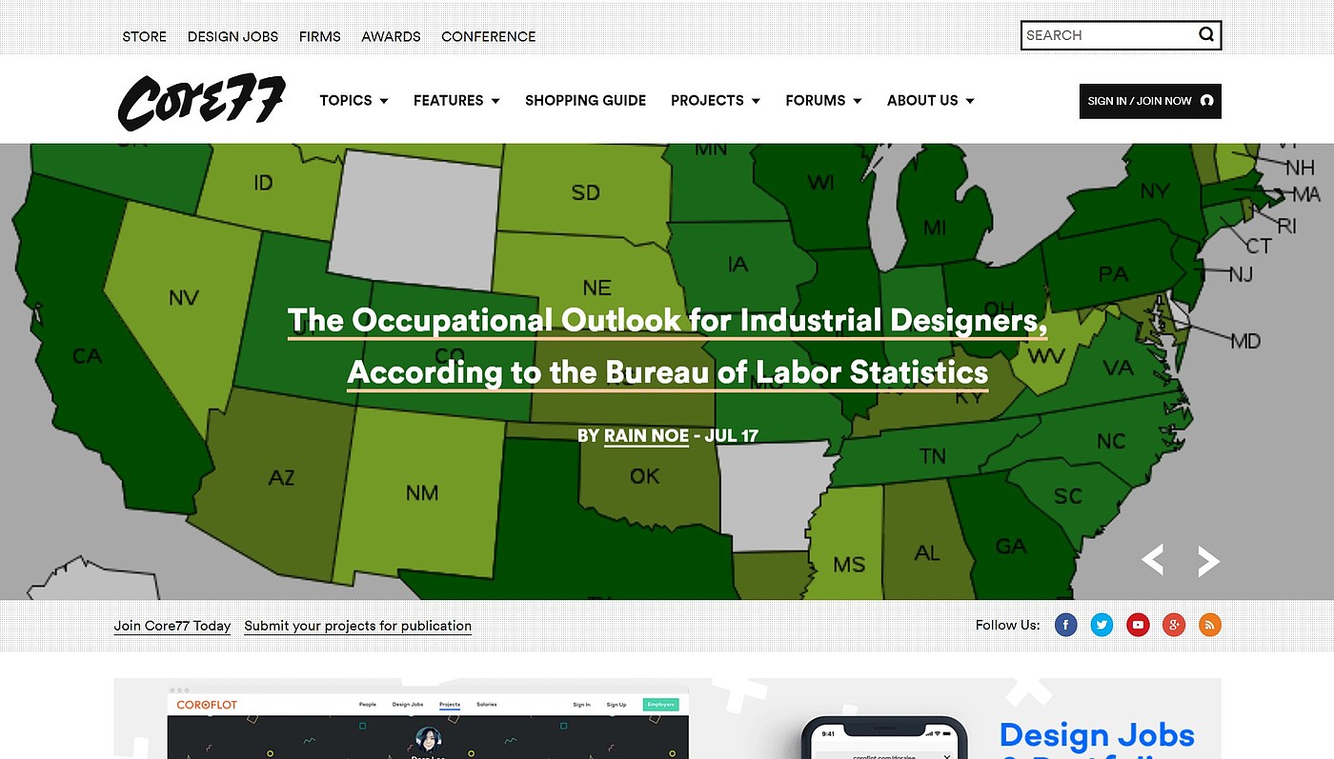
Task: Expand the Topics dropdown menu
Action: 354,100
